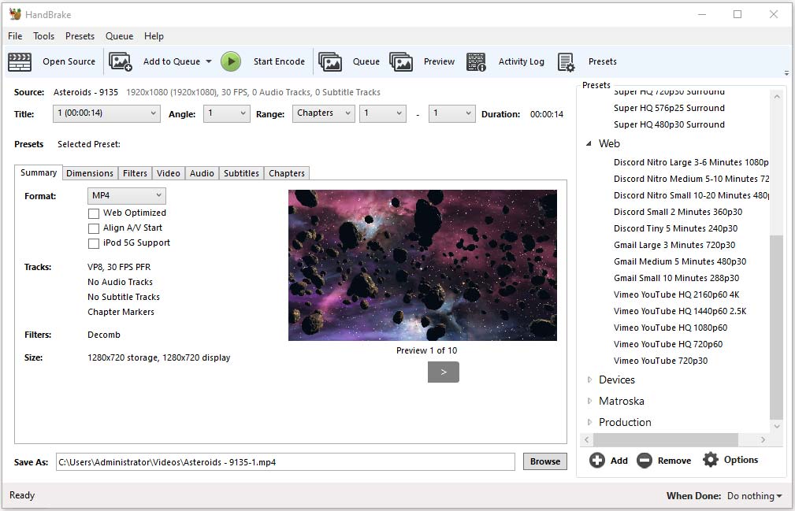
Task: Open the Format dropdown showing MP4
Action: tap(126, 195)
